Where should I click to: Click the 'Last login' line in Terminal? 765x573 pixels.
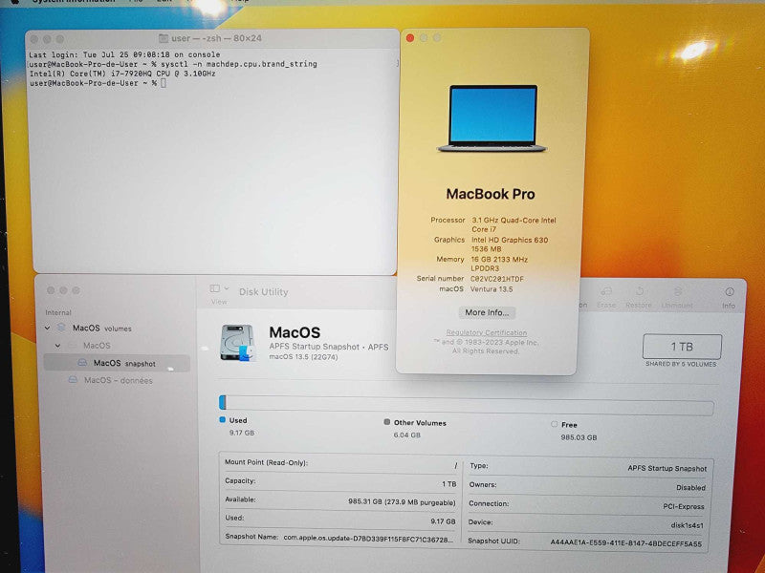[124, 54]
